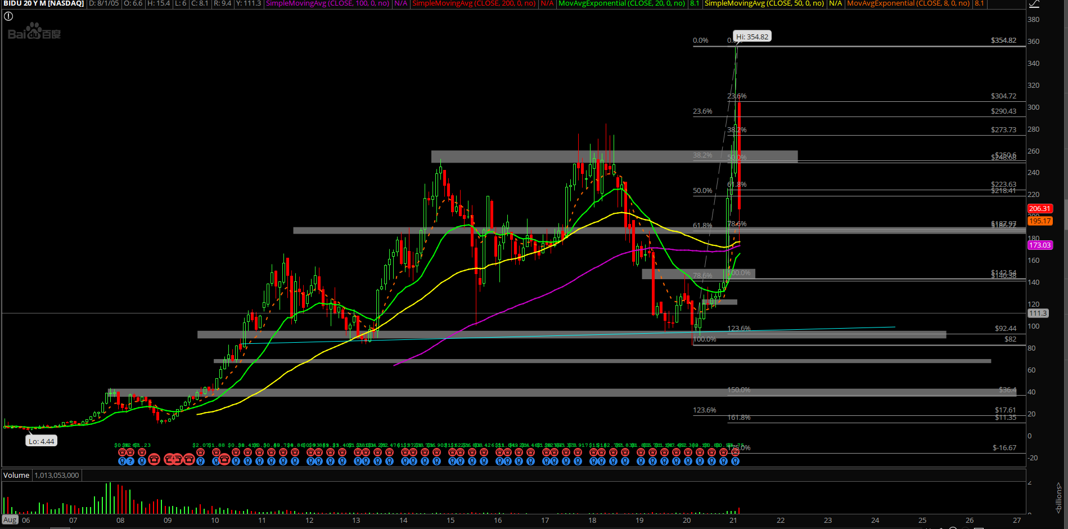Viewport: 1068px width, 529px height.
Task: Click the C: 8.1 close value
Action: point(200,3)
